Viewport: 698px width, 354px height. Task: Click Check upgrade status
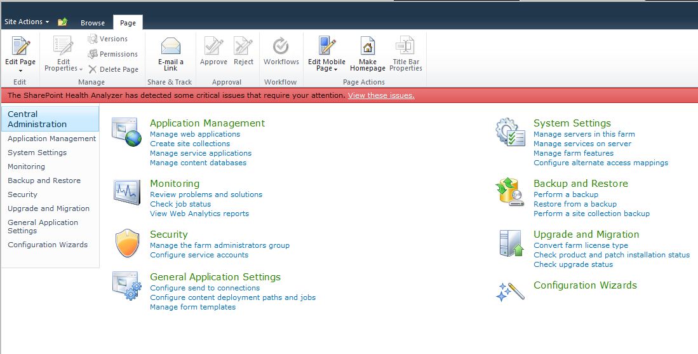pyautogui.click(x=574, y=264)
